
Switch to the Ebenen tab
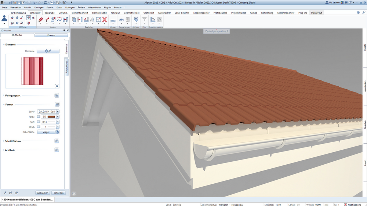pos(51,35)
